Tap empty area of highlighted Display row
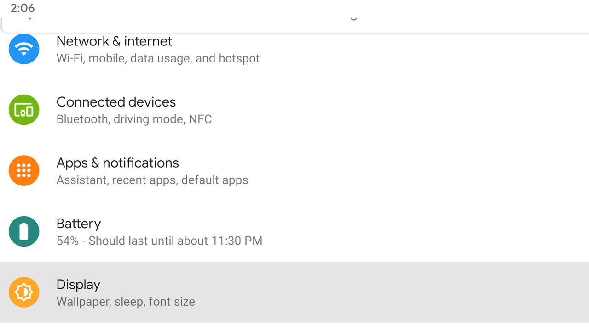589x331 pixels. (391, 292)
